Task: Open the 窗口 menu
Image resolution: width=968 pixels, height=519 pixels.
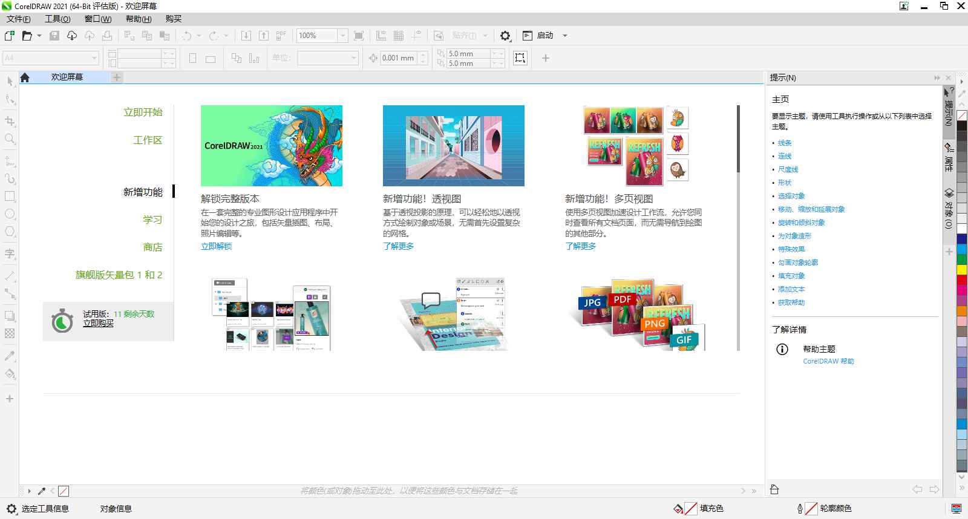Action: pyautogui.click(x=98, y=19)
